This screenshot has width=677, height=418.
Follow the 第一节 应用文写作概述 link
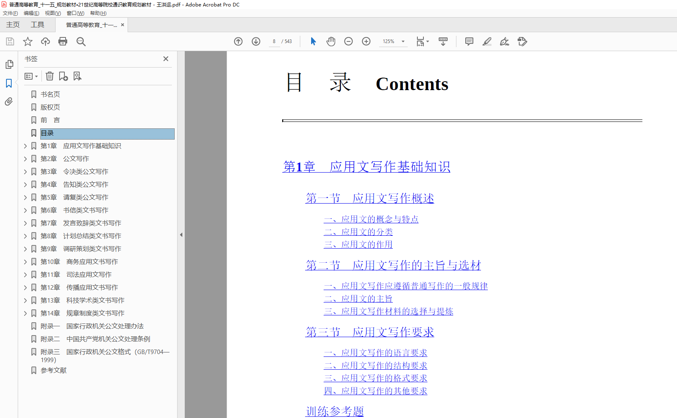369,198
